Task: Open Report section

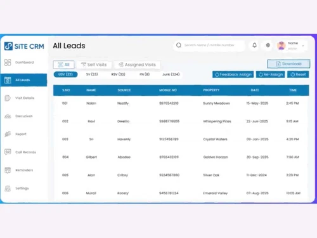Action: tap(21, 134)
